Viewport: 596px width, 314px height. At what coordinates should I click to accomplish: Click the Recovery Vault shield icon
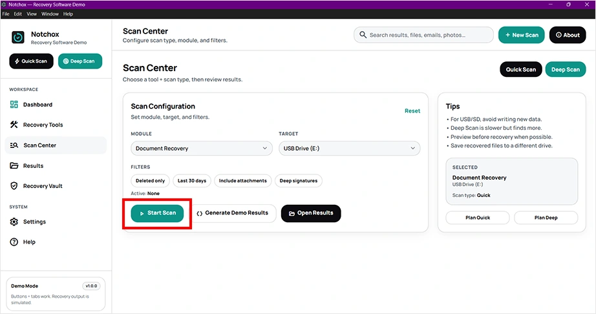tap(14, 186)
